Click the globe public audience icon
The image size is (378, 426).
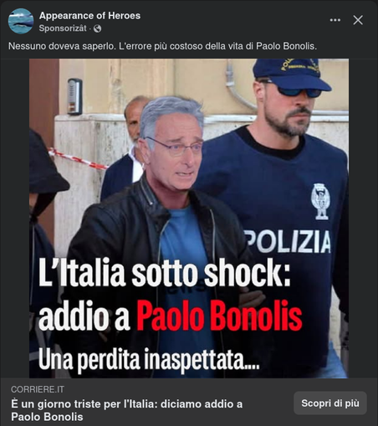click(x=97, y=28)
